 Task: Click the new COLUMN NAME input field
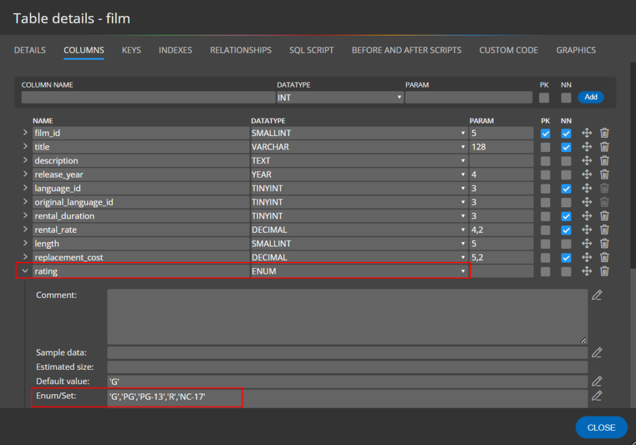coord(148,97)
